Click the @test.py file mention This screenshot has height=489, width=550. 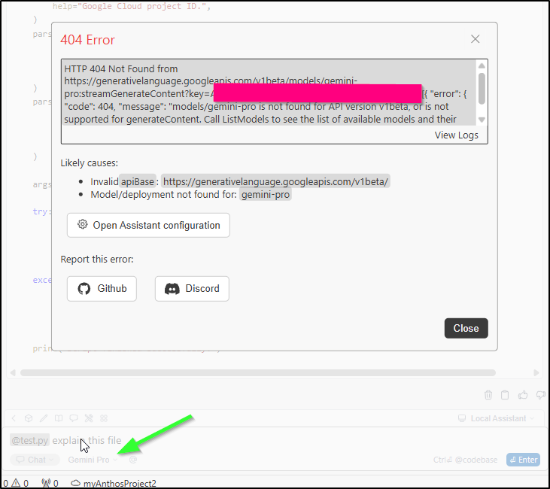point(30,440)
